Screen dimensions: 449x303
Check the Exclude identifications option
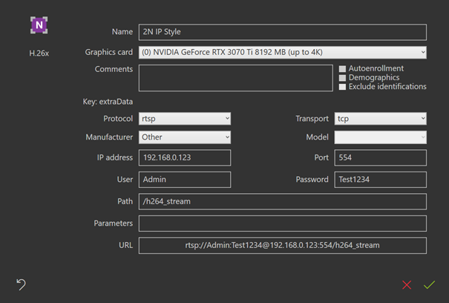(343, 87)
